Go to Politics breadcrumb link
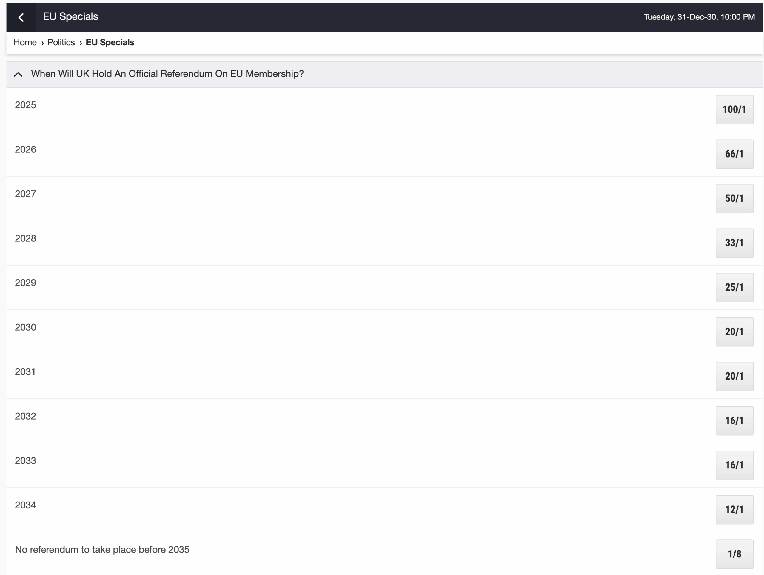The width and height of the screenshot is (764, 575). (x=61, y=42)
